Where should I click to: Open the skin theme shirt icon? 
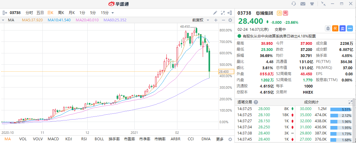(x=312, y=4)
